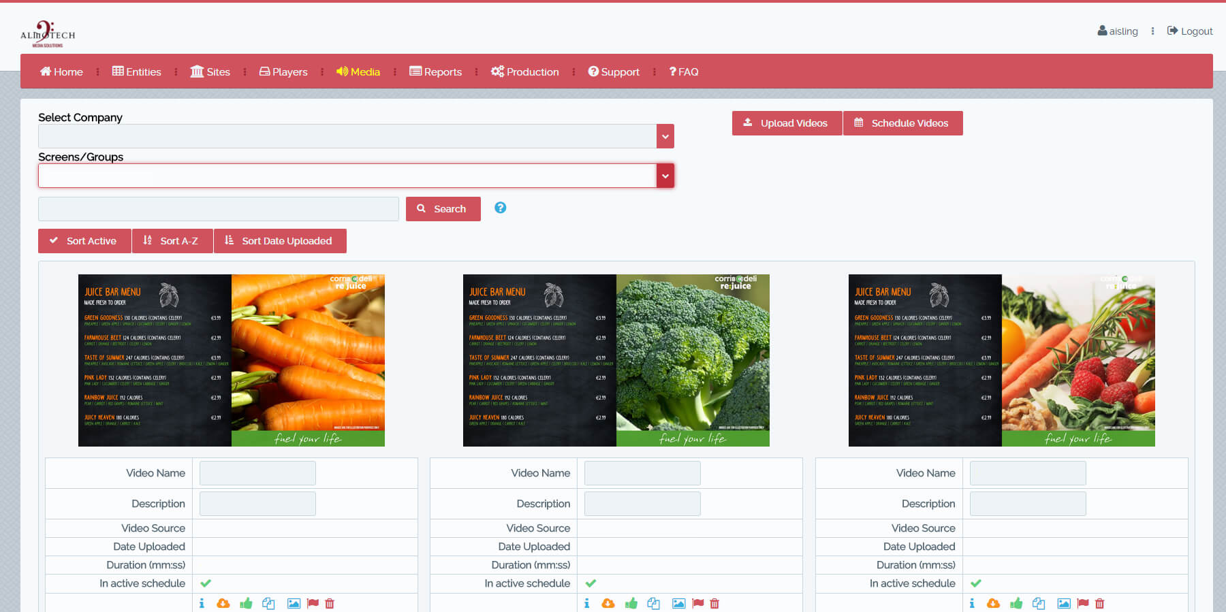Click Description field of carrot video
This screenshot has height=612, width=1226.
click(257, 504)
